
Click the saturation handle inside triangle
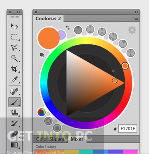(115, 81)
